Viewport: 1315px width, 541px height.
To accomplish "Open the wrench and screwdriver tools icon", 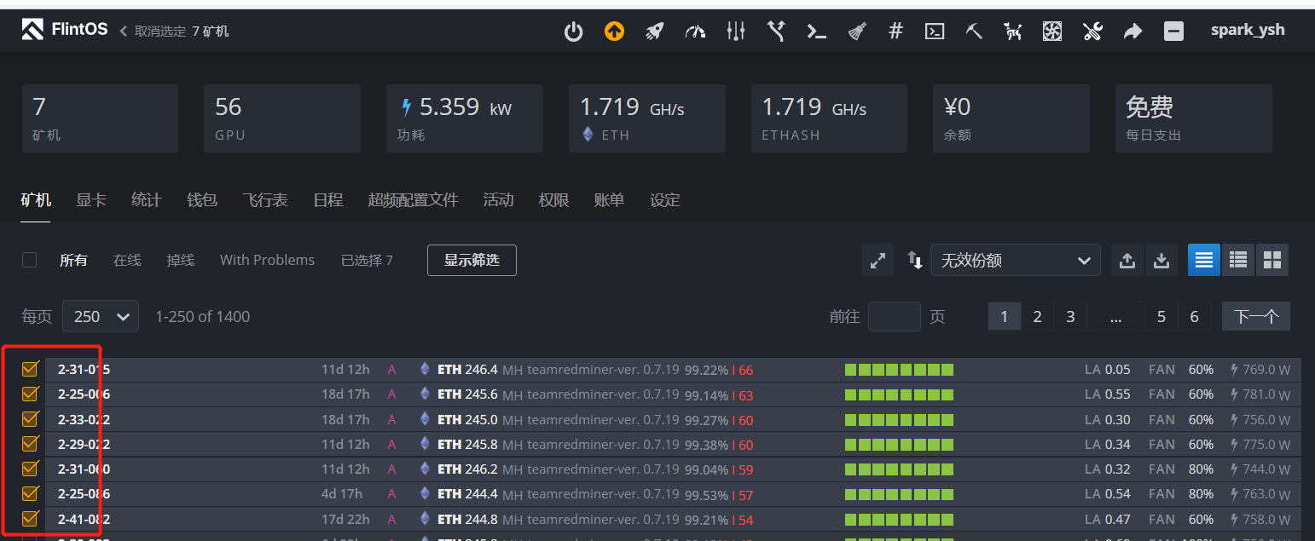I will [x=1092, y=31].
